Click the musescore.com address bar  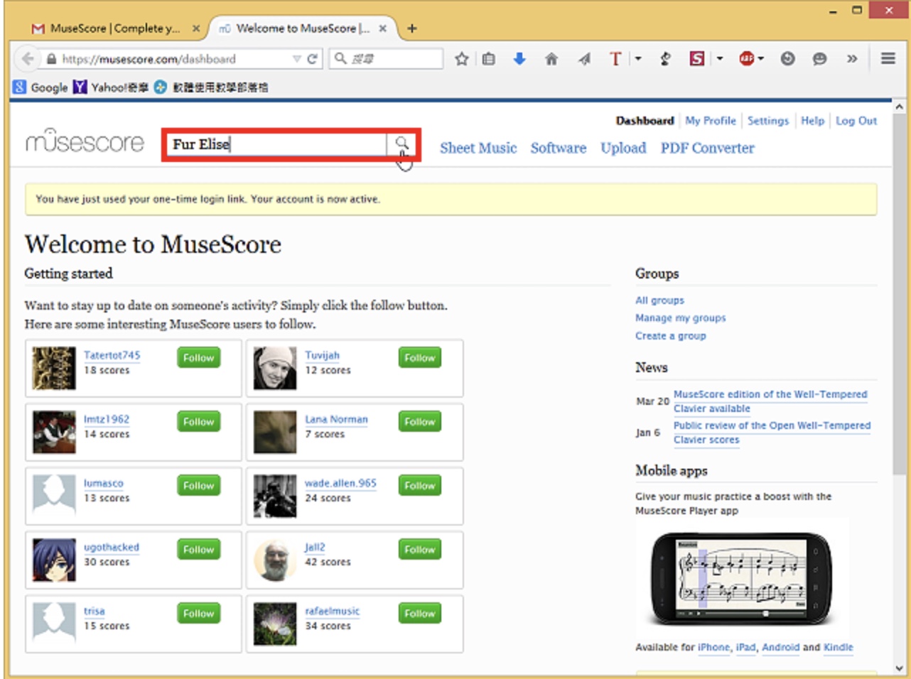click(167, 59)
